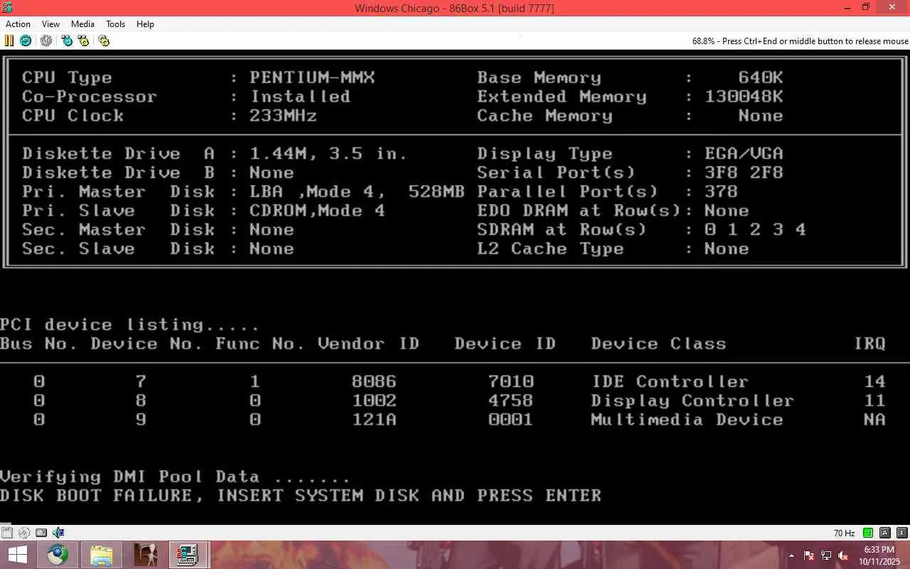Click device ID 4758 in the PCI list
The image size is (910, 569).
(x=510, y=401)
